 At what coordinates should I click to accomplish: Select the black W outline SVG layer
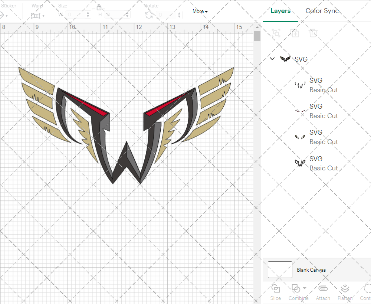point(317,163)
